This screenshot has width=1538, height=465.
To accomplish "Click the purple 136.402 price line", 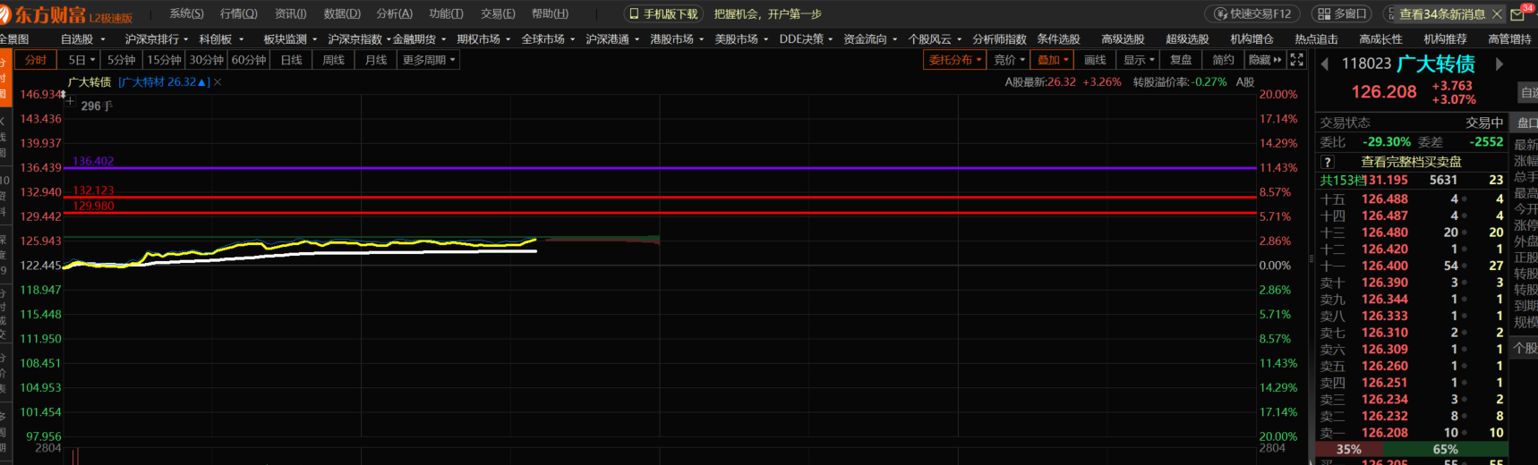I will [660, 167].
